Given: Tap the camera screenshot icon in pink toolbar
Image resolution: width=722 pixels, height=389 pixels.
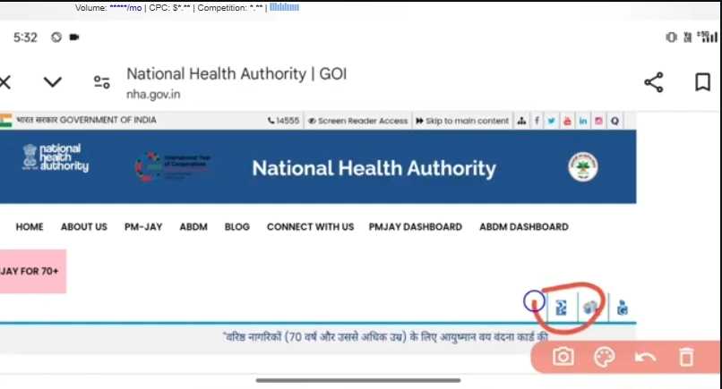Looking at the screenshot, I should [x=563, y=357].
